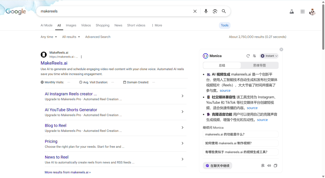
Task: Open the Pricing sitelink
Action: point(51,141)
